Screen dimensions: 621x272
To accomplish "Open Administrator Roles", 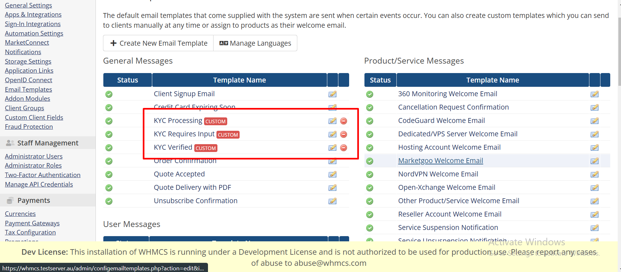I will [33, 166].
